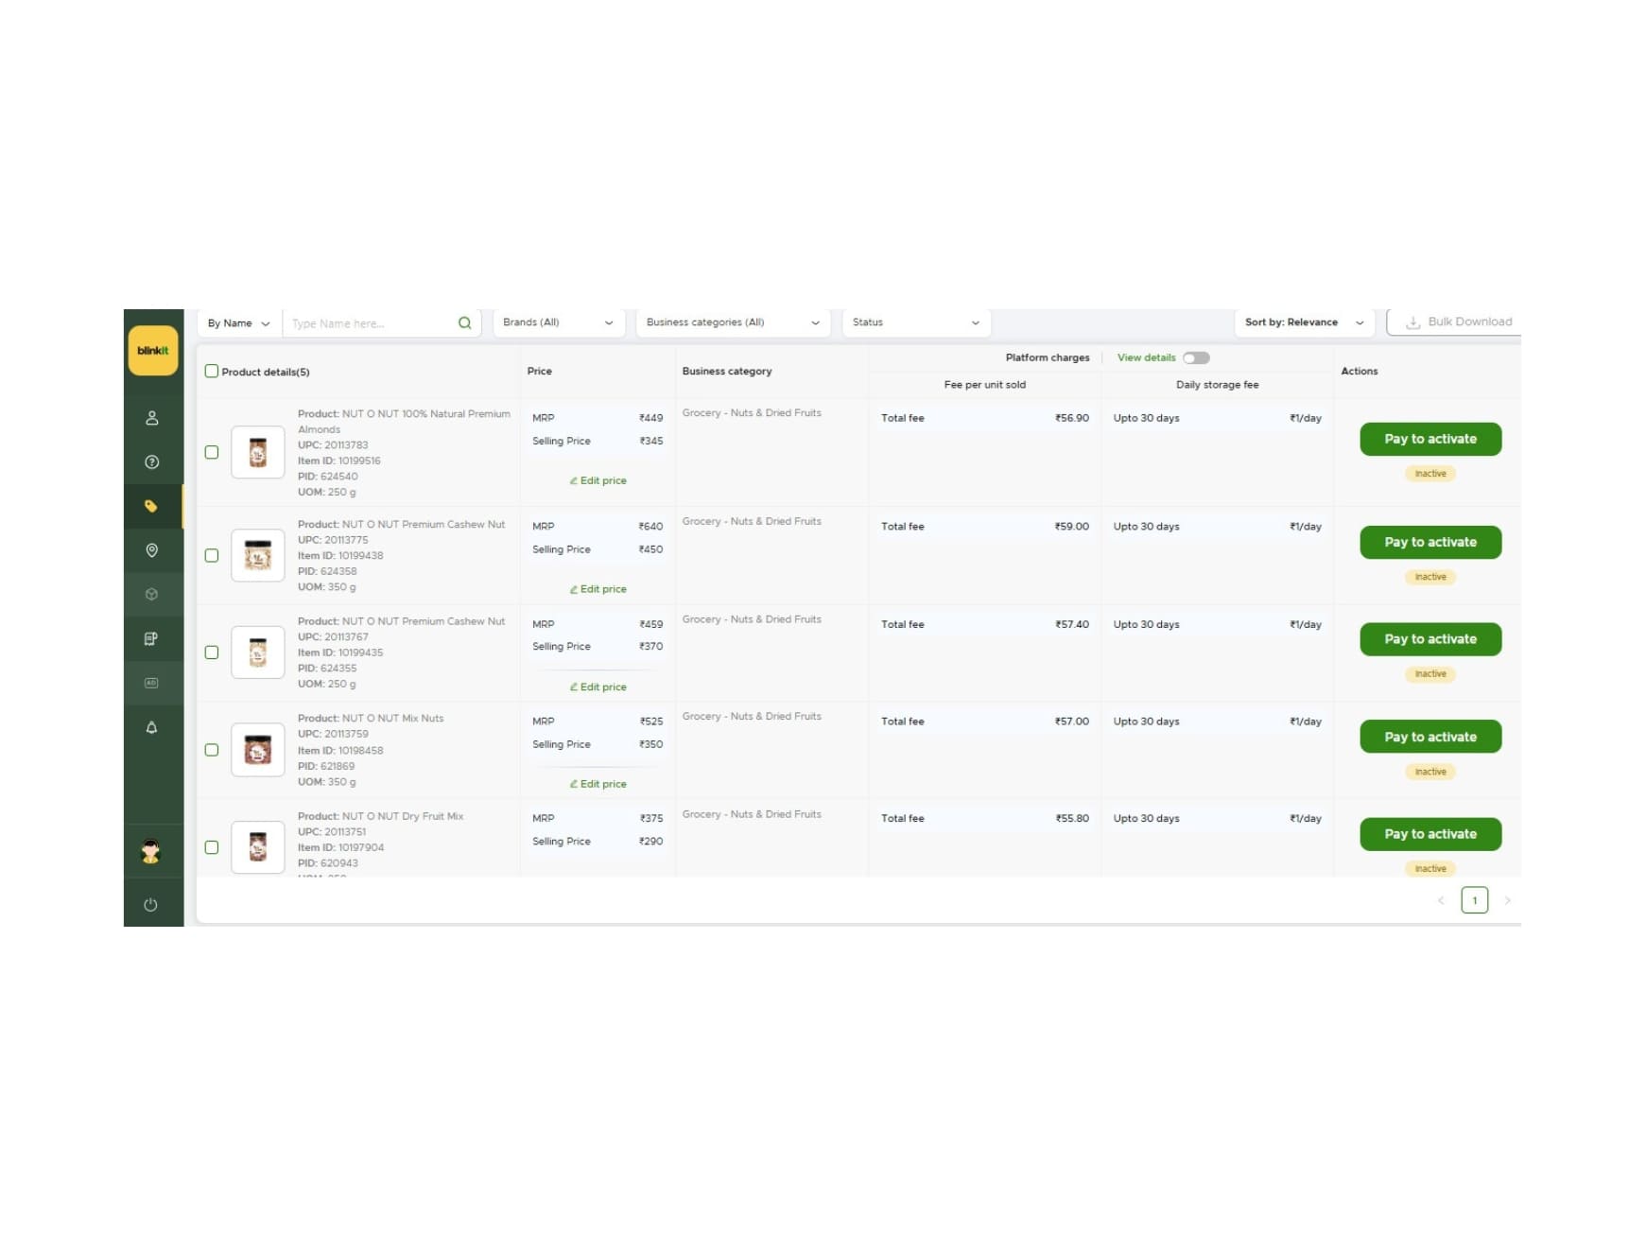
Task: Open the Business categories (All) dropdown
Action: 733,322
